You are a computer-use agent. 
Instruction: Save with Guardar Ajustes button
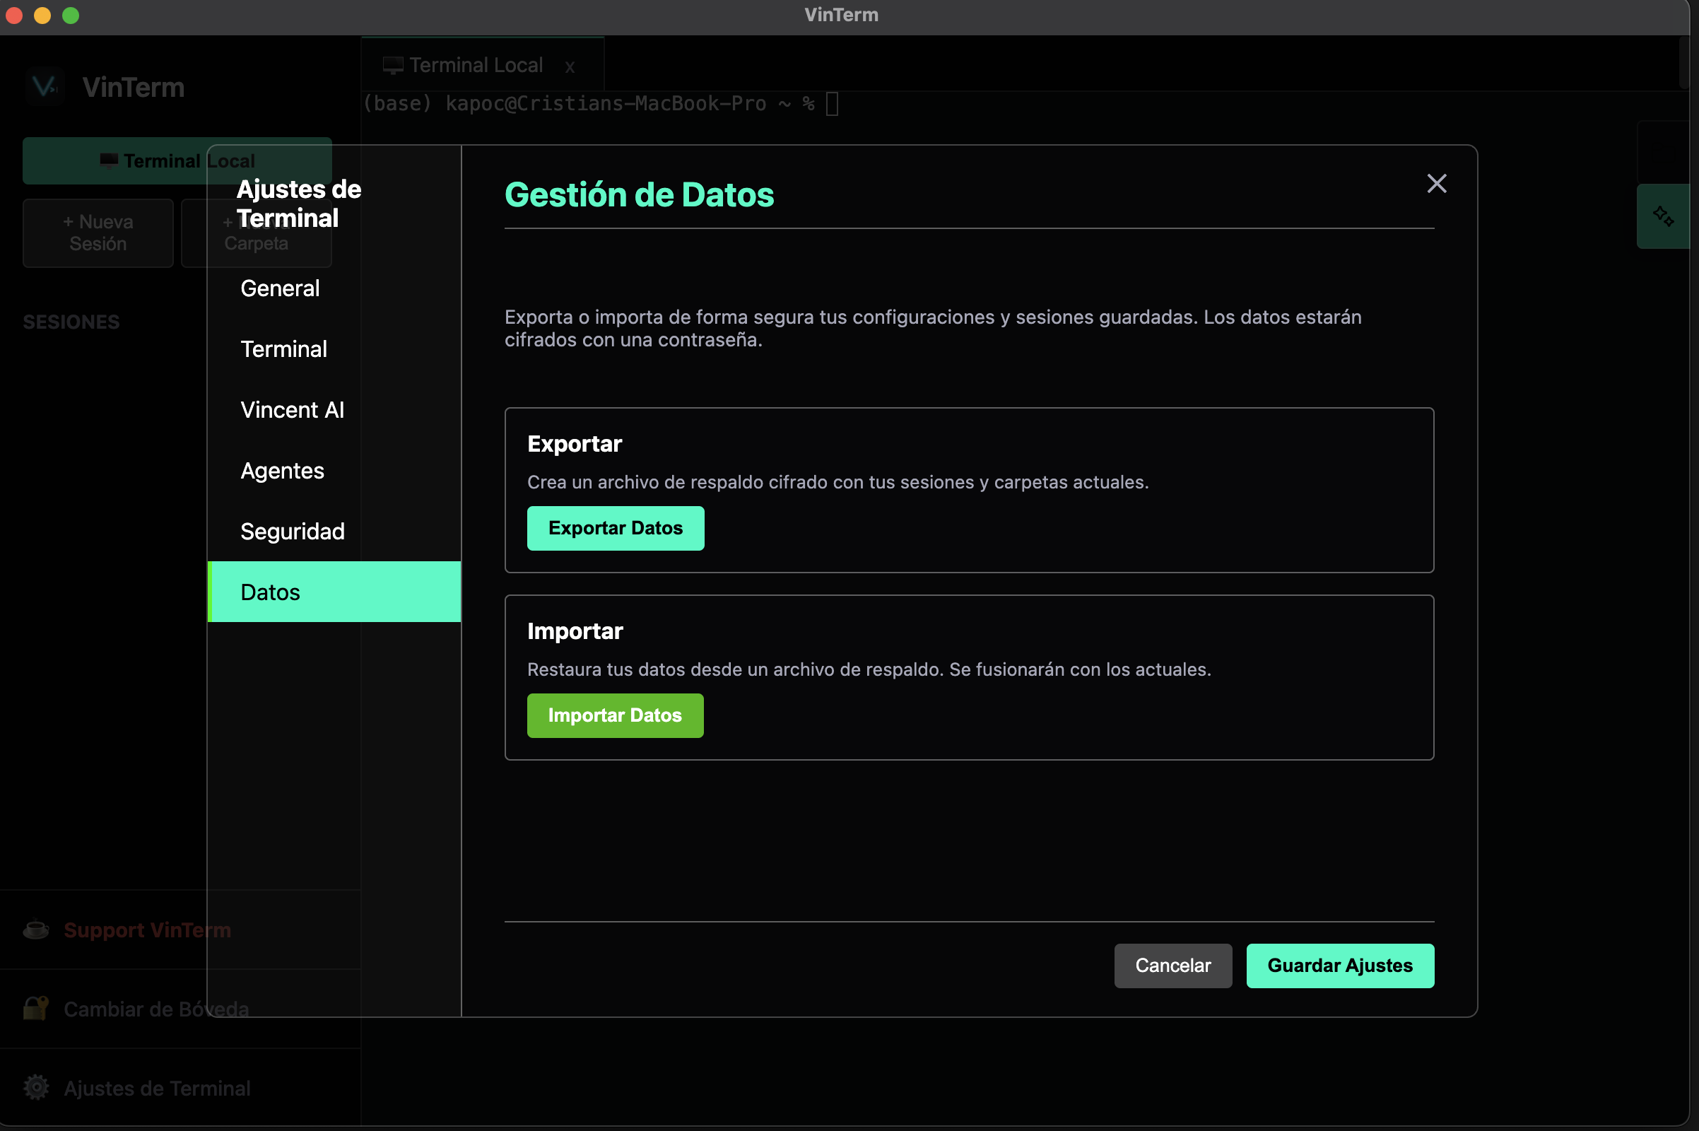pyautogui.click(x=1340, y=965)
